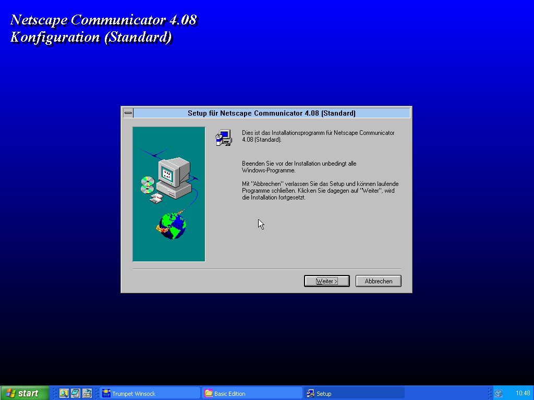Switch to the Trumpet Winsock taskbar item
Image resolution: width=534 pixels, height=400 pixels.
[150, 393]
